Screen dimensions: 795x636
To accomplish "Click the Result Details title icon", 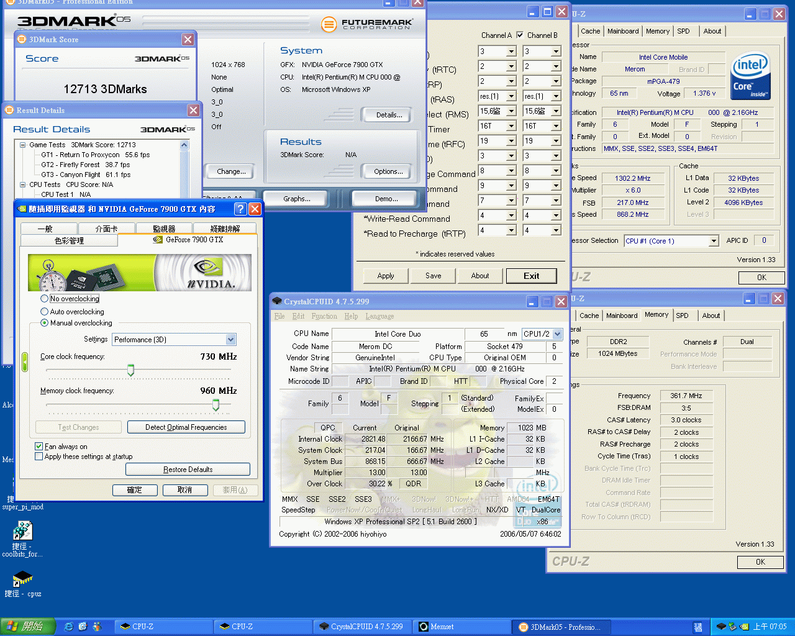I will pyautogui.click(x=9, y=111).
